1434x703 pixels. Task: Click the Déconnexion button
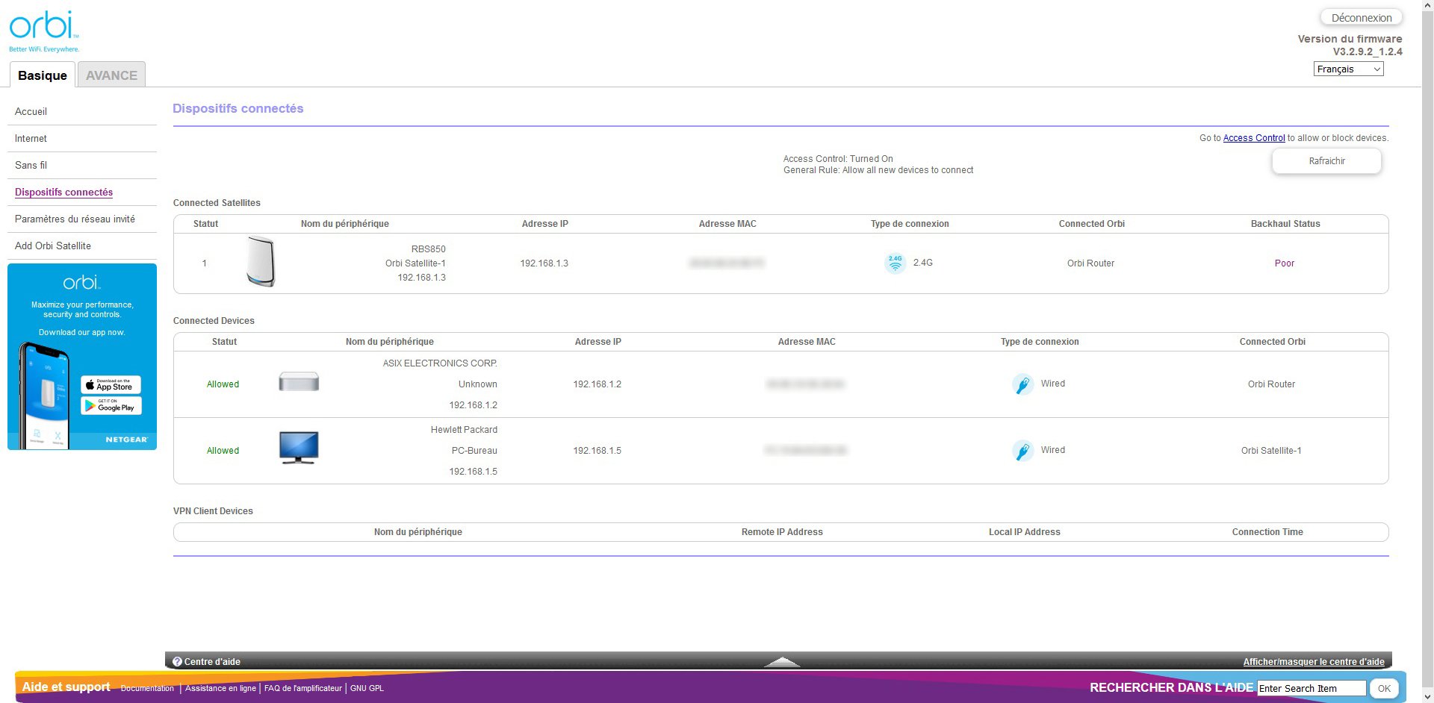(x=1361, y=17)
